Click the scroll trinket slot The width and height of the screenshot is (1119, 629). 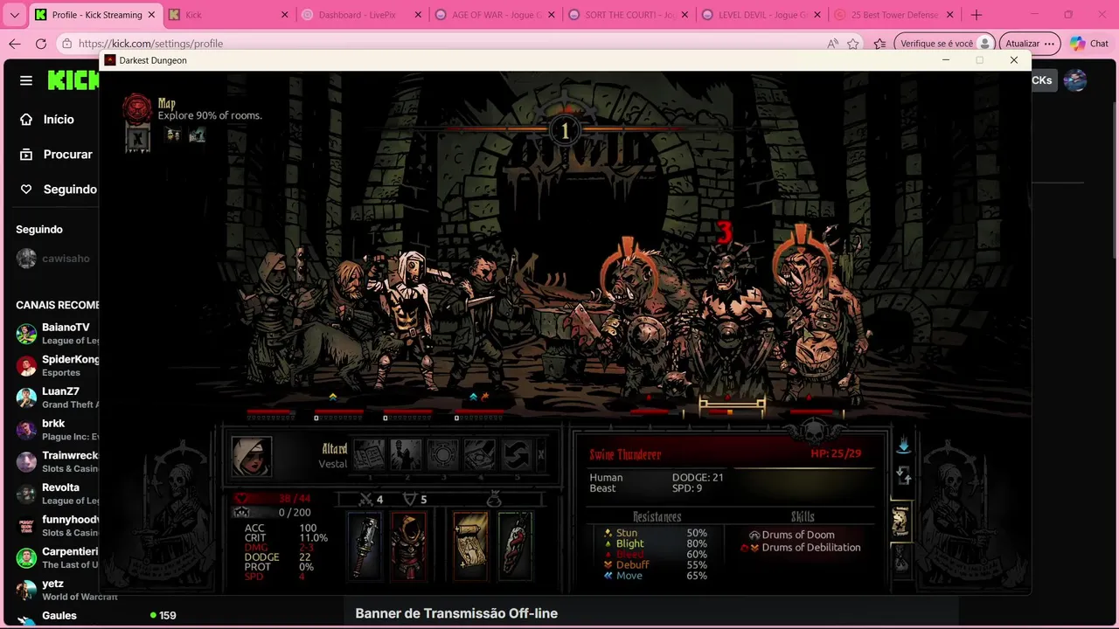coord(470,546)
